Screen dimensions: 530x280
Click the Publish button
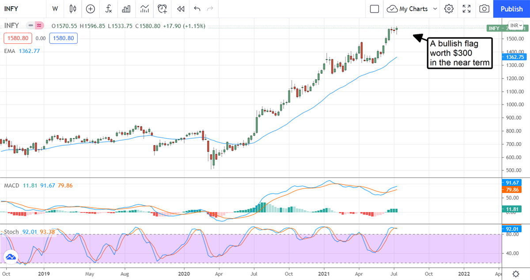511,9
